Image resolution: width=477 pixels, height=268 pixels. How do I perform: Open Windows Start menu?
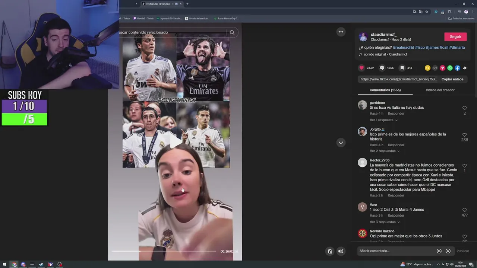click(5, 265)
